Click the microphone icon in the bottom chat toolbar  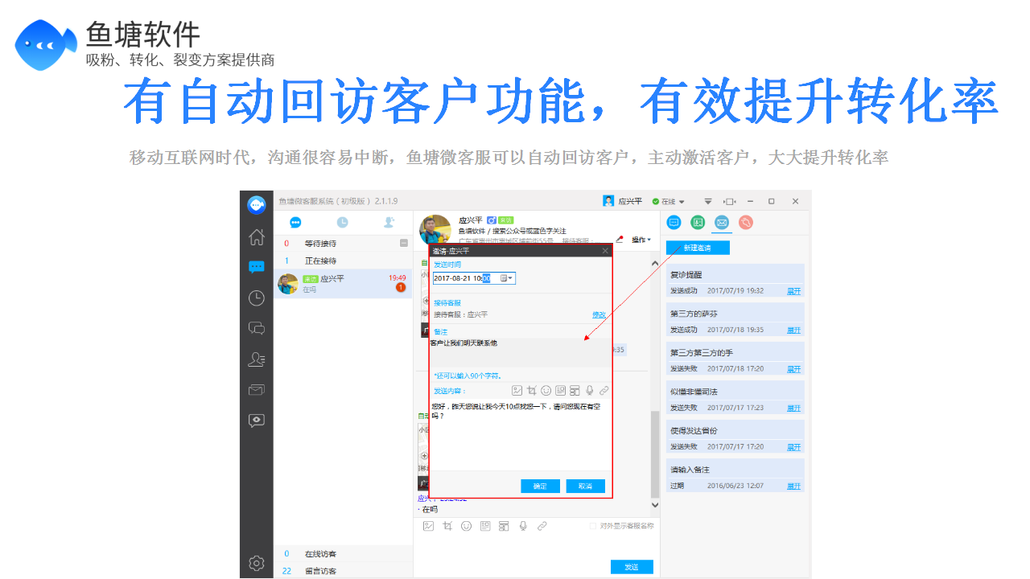[x=523, y=526]
